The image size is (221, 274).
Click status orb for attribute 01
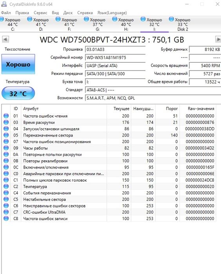click(6, 116)
